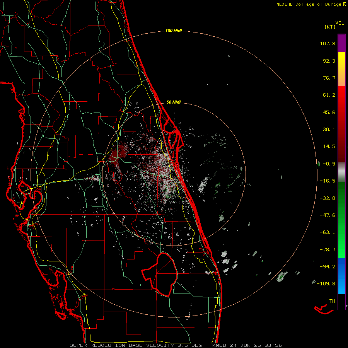Screen dimensions: 348x348
Task: Click the -109.8 velocity scale value
Action: [x=326, y=284]
